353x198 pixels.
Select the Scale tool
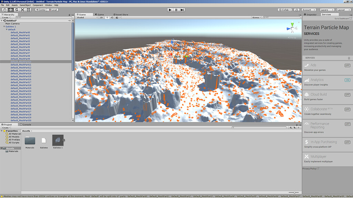(x=23, y=10)
